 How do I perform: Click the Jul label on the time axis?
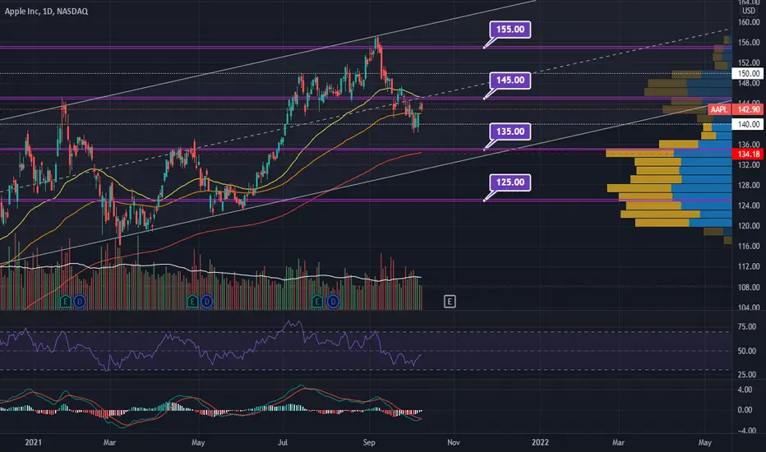pyautogui.click(x=283, y=442)
